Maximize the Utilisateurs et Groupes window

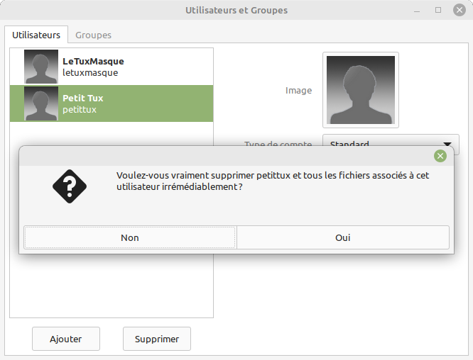click(438, 10)
